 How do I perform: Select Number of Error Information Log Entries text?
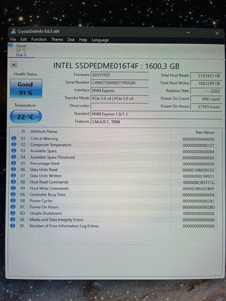pos(64,226)
